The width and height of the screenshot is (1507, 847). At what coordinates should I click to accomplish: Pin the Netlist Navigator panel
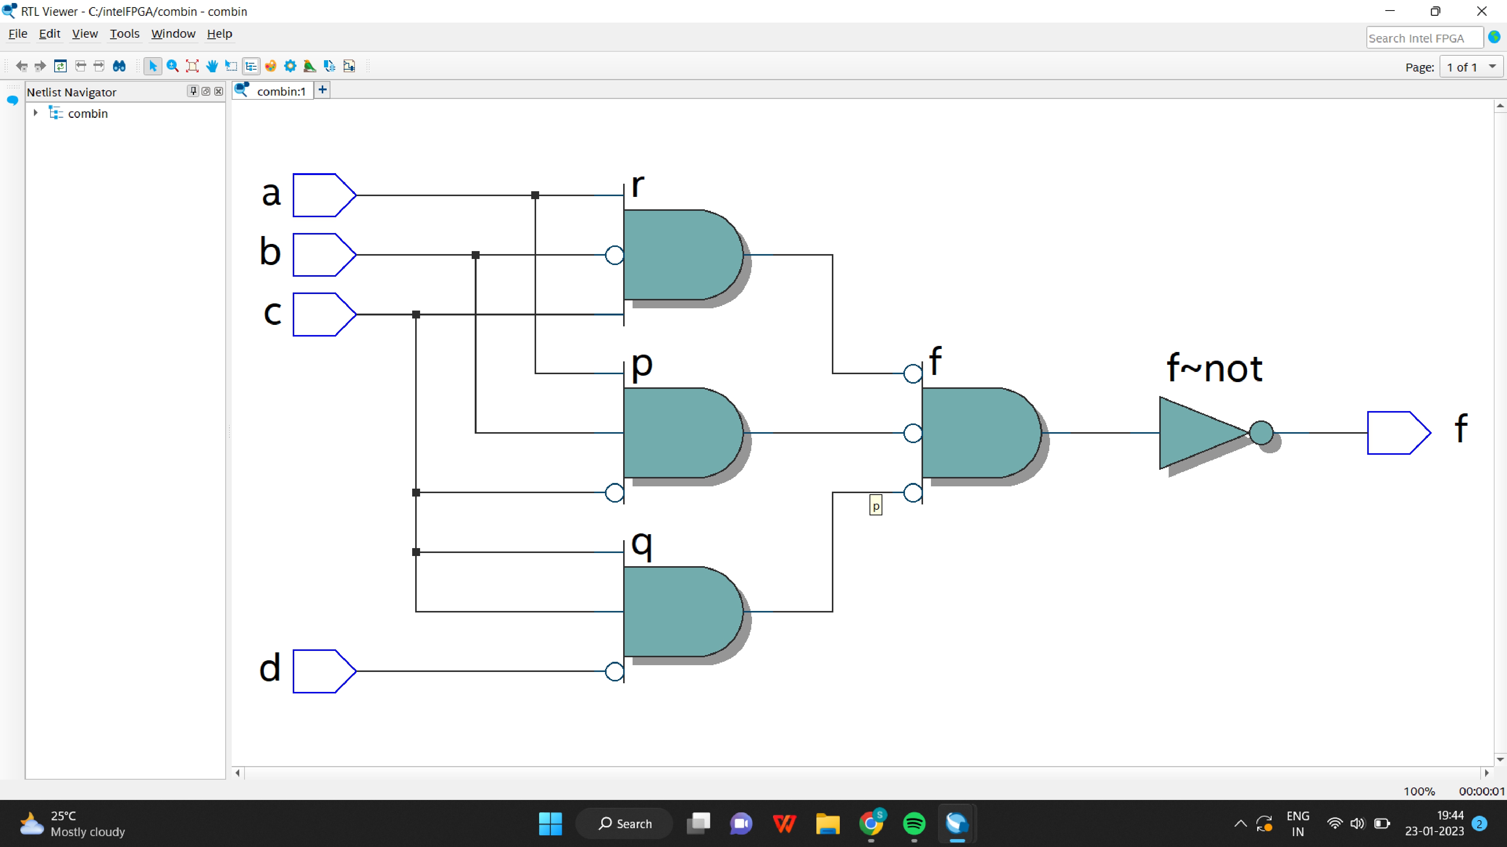pyautogui.click(x=193, y=91)
